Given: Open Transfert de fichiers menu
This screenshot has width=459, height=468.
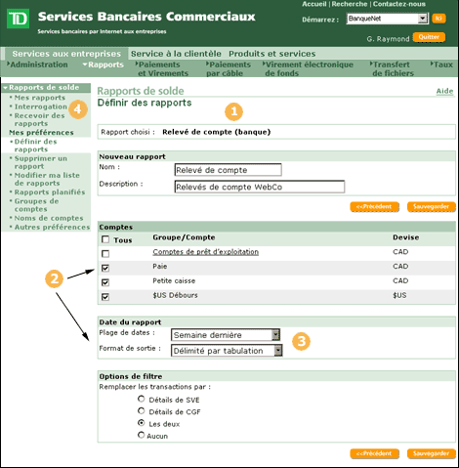Looking at the screenshot, I should click(x=392, y=68).
